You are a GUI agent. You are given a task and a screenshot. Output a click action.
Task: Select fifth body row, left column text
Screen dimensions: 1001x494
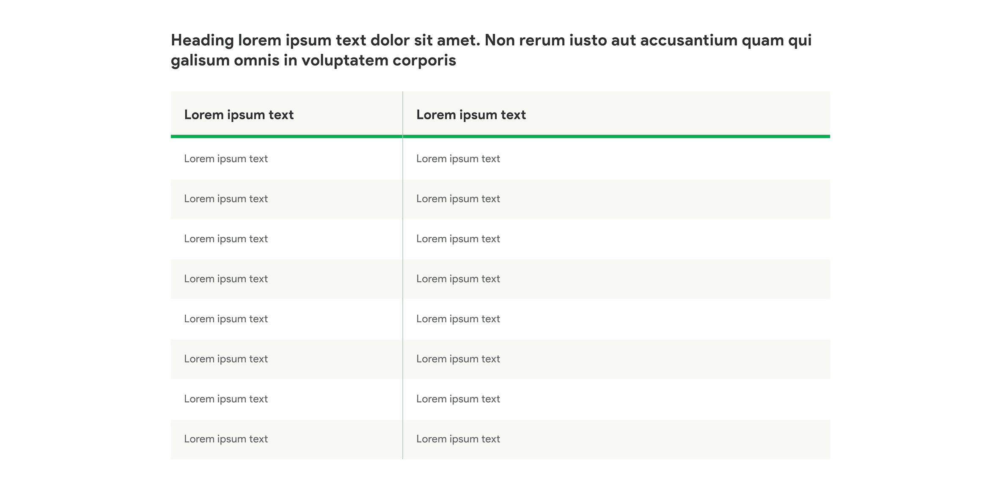(x=226, y=319)
